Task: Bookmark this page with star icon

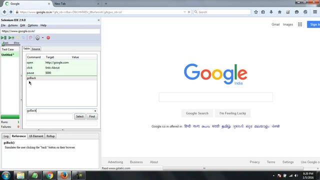Action: pyautogui.click(x=256, y=12)
